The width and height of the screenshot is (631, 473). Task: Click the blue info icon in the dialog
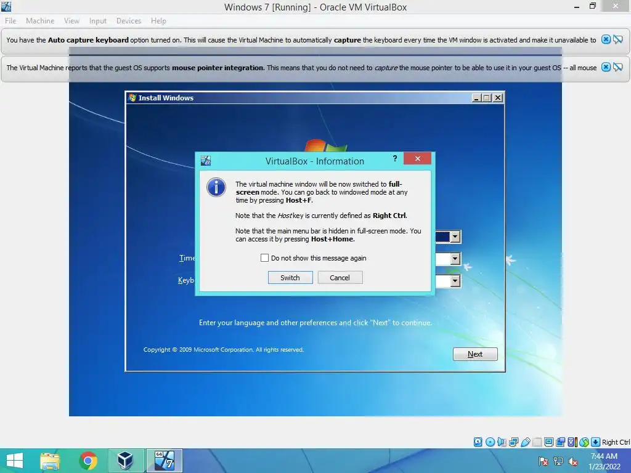pos(216,187)
